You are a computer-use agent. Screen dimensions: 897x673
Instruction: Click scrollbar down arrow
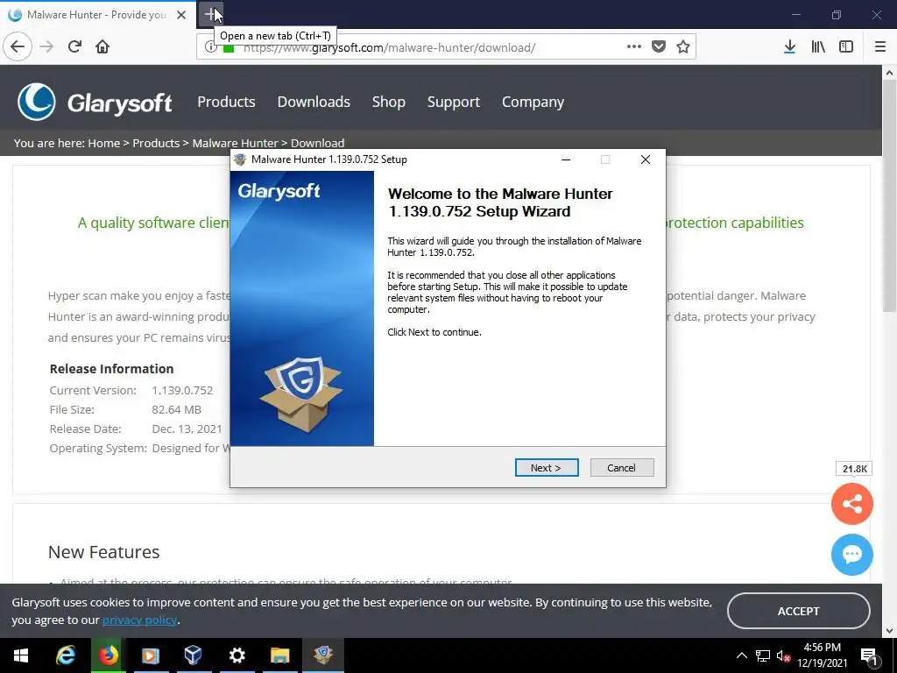point(889,631)
